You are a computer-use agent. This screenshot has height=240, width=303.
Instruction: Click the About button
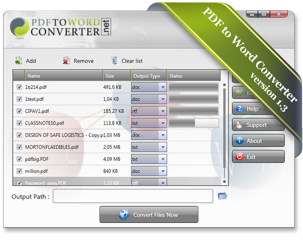(258, 140)
